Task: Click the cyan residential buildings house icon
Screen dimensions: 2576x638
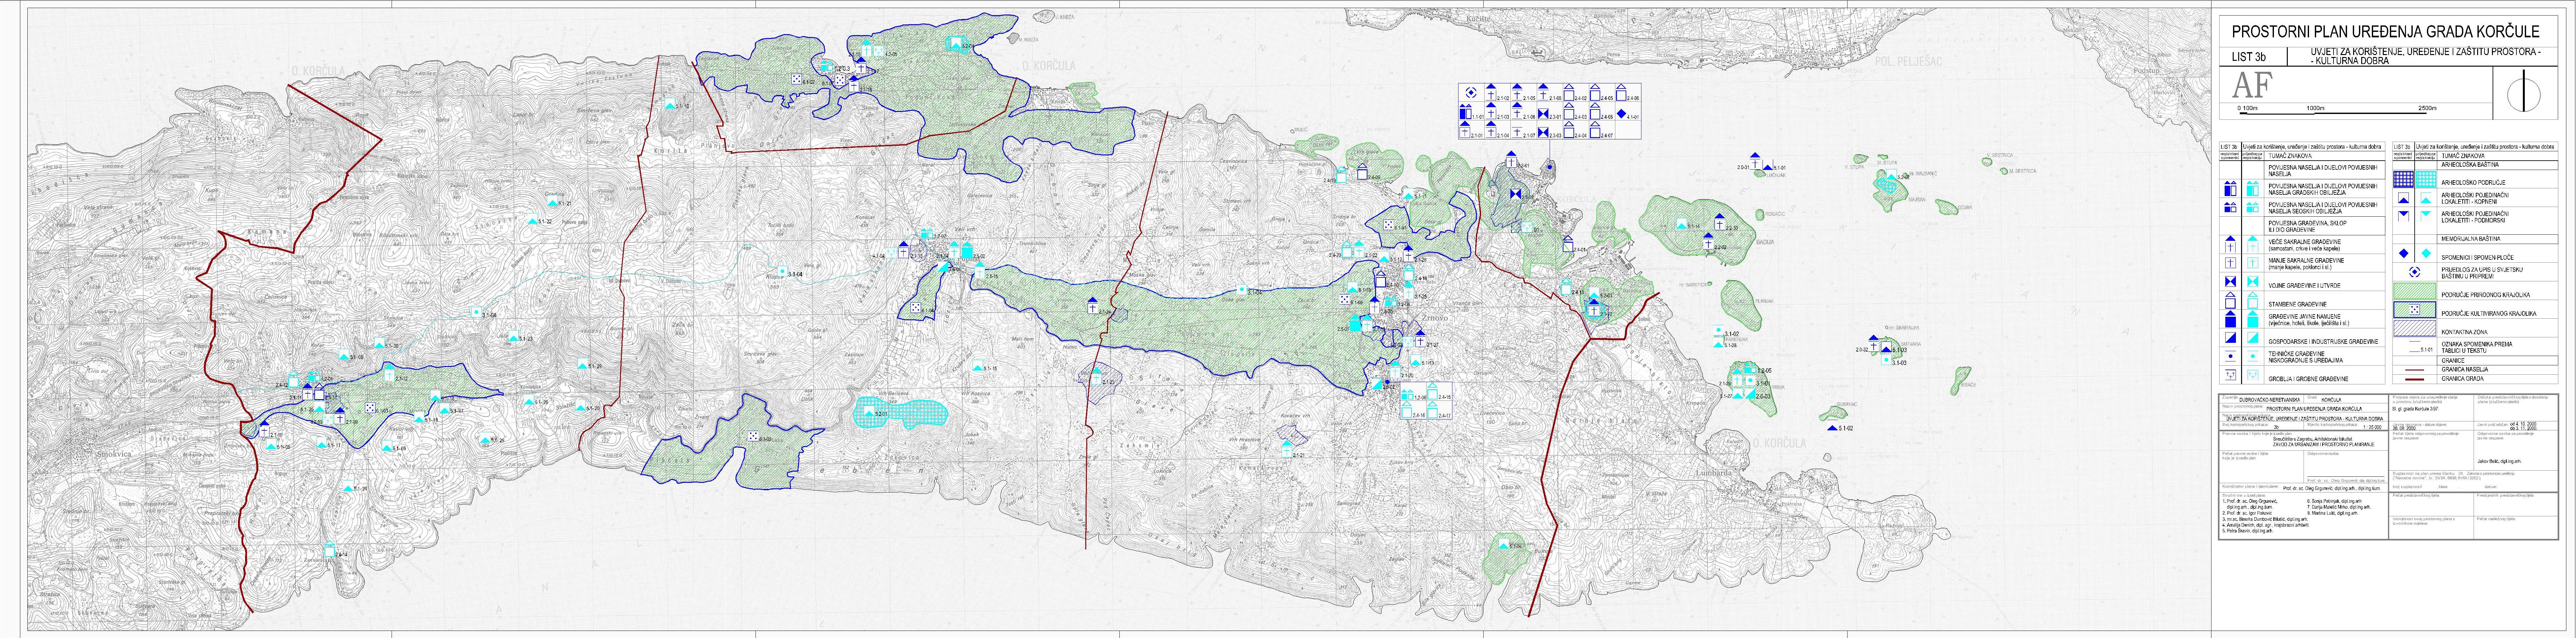Action: point(2253,300)
